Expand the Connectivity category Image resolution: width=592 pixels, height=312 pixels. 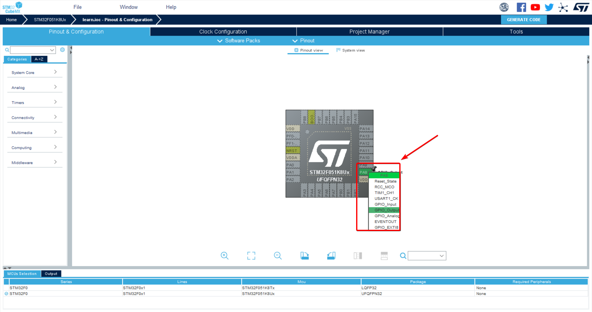click(x=34, y=117)
